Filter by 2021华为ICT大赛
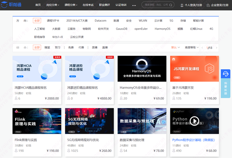Screen dimensions: 232x158 (x=77, y=21)
